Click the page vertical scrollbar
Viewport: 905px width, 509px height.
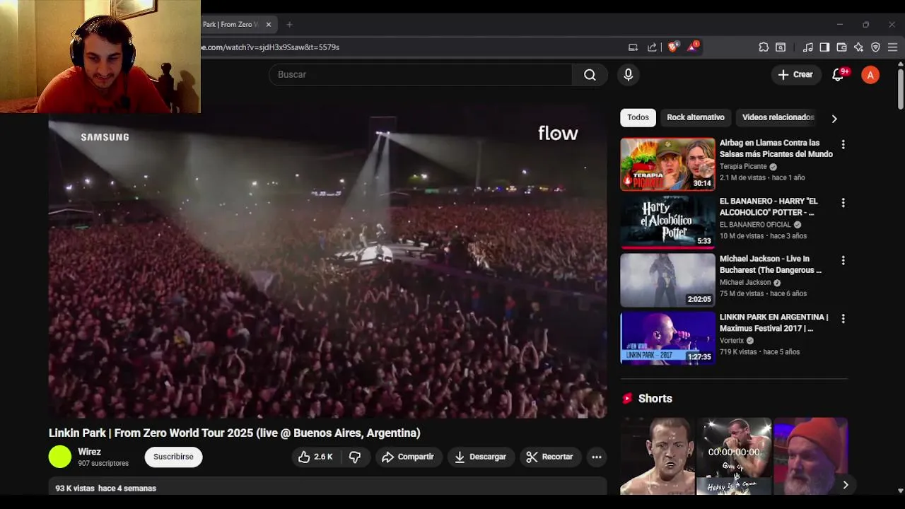pos(900,88)
